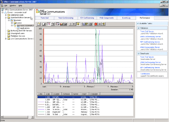The width and height of the screenshot is (169, 122).
Task: Click A/V Conferencing Server link under Deactivate
Action: [x=150, y=67]
